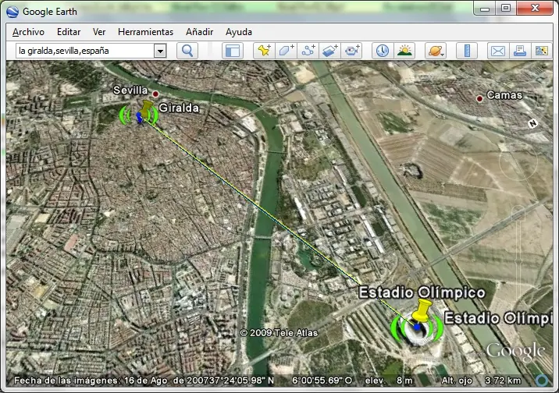Add a polygon using toolbar icon
Screen dimensions: 559x393
[x=287, y=51]
